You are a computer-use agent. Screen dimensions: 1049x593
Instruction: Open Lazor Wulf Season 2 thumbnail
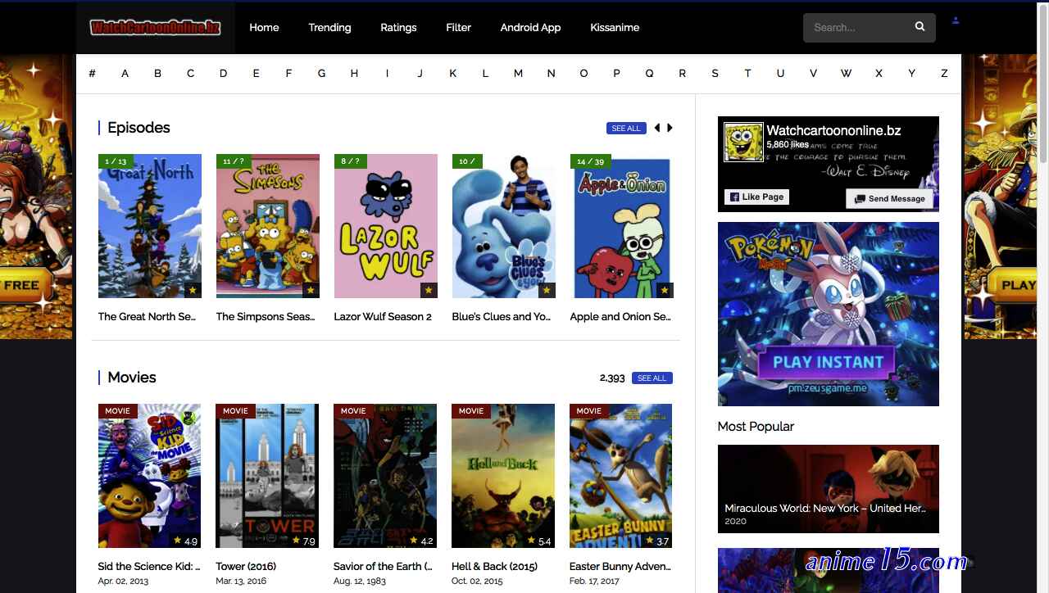click(386, 226)
